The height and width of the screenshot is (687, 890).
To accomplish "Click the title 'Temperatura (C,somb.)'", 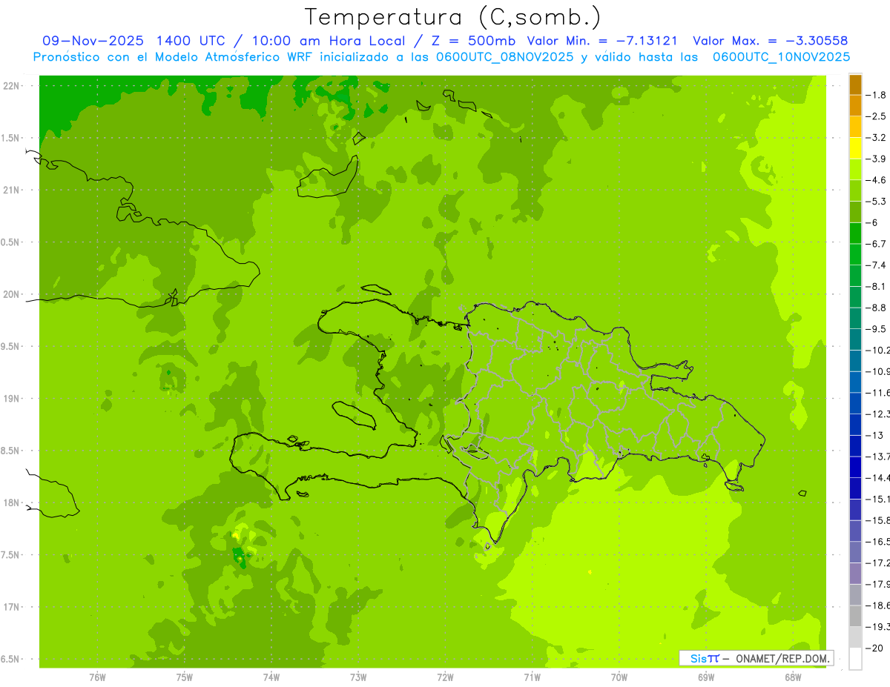I will 453,17.
